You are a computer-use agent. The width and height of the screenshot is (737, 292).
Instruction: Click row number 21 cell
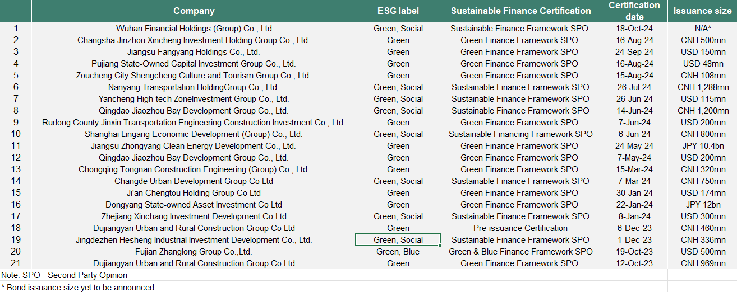pyautogui.click(x=16, y=263)
